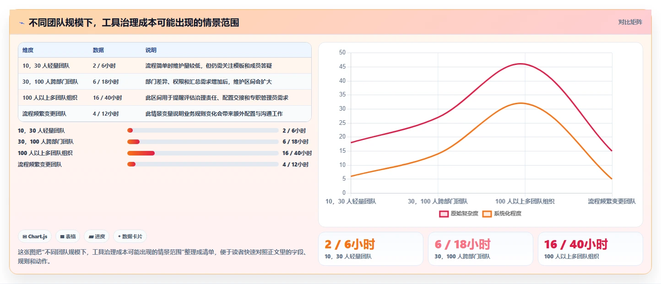The image size is (661, 284).
Task: Click y-axis value 25
Action: point(342,123)
